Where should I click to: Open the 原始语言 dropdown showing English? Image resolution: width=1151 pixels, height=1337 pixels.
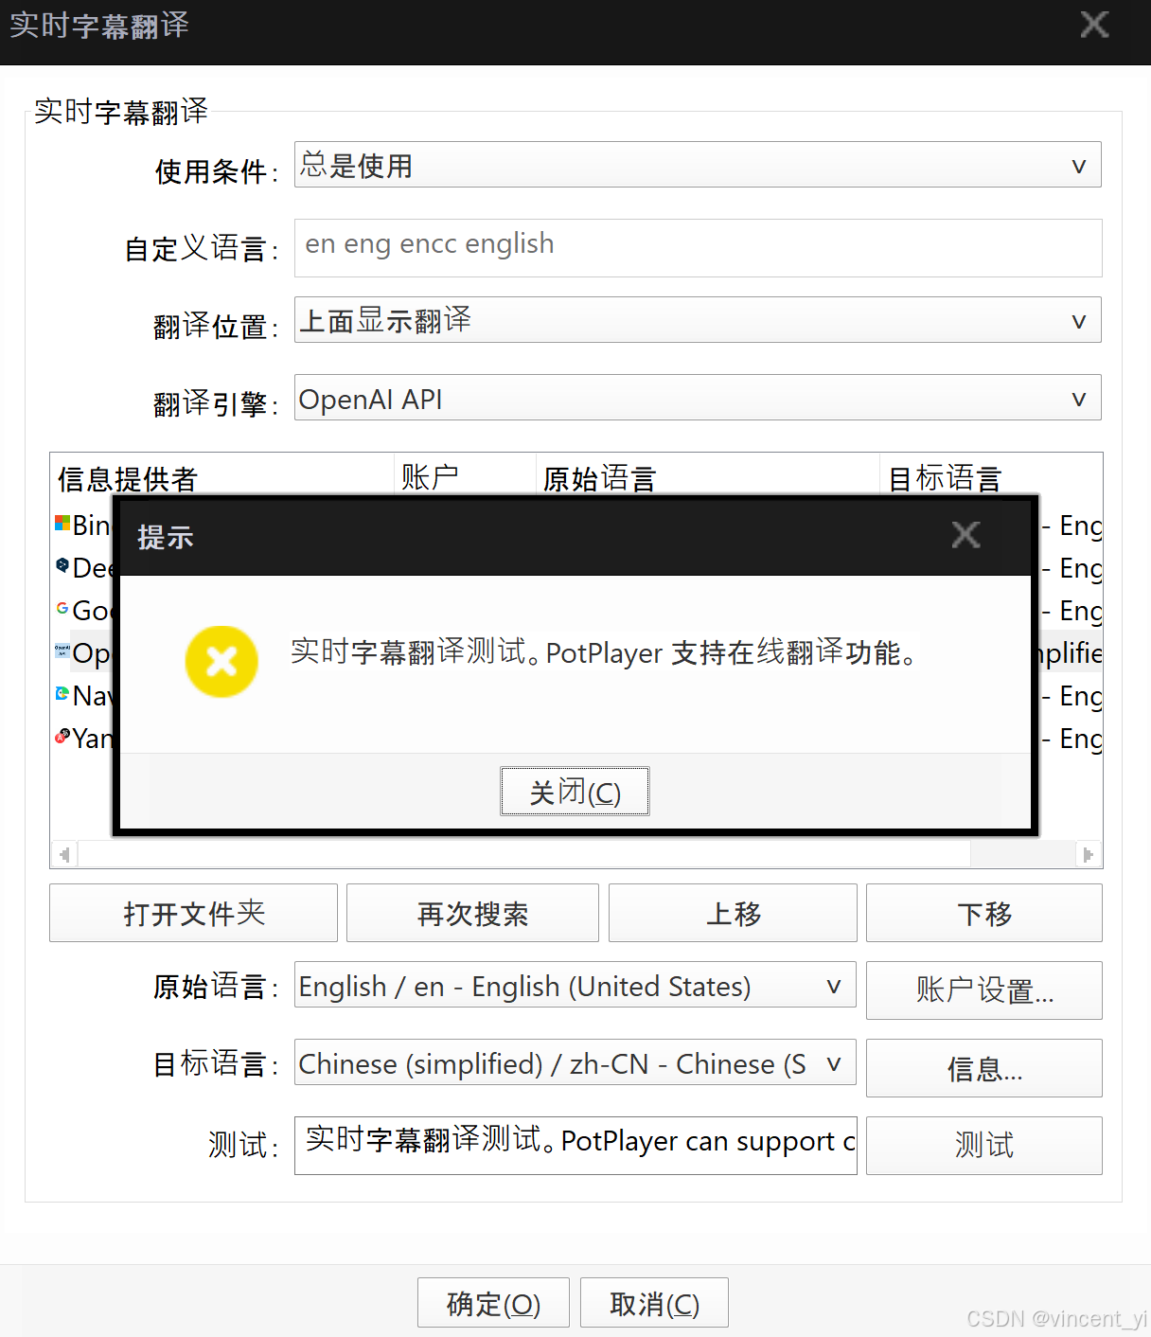[x=575, y=985]
